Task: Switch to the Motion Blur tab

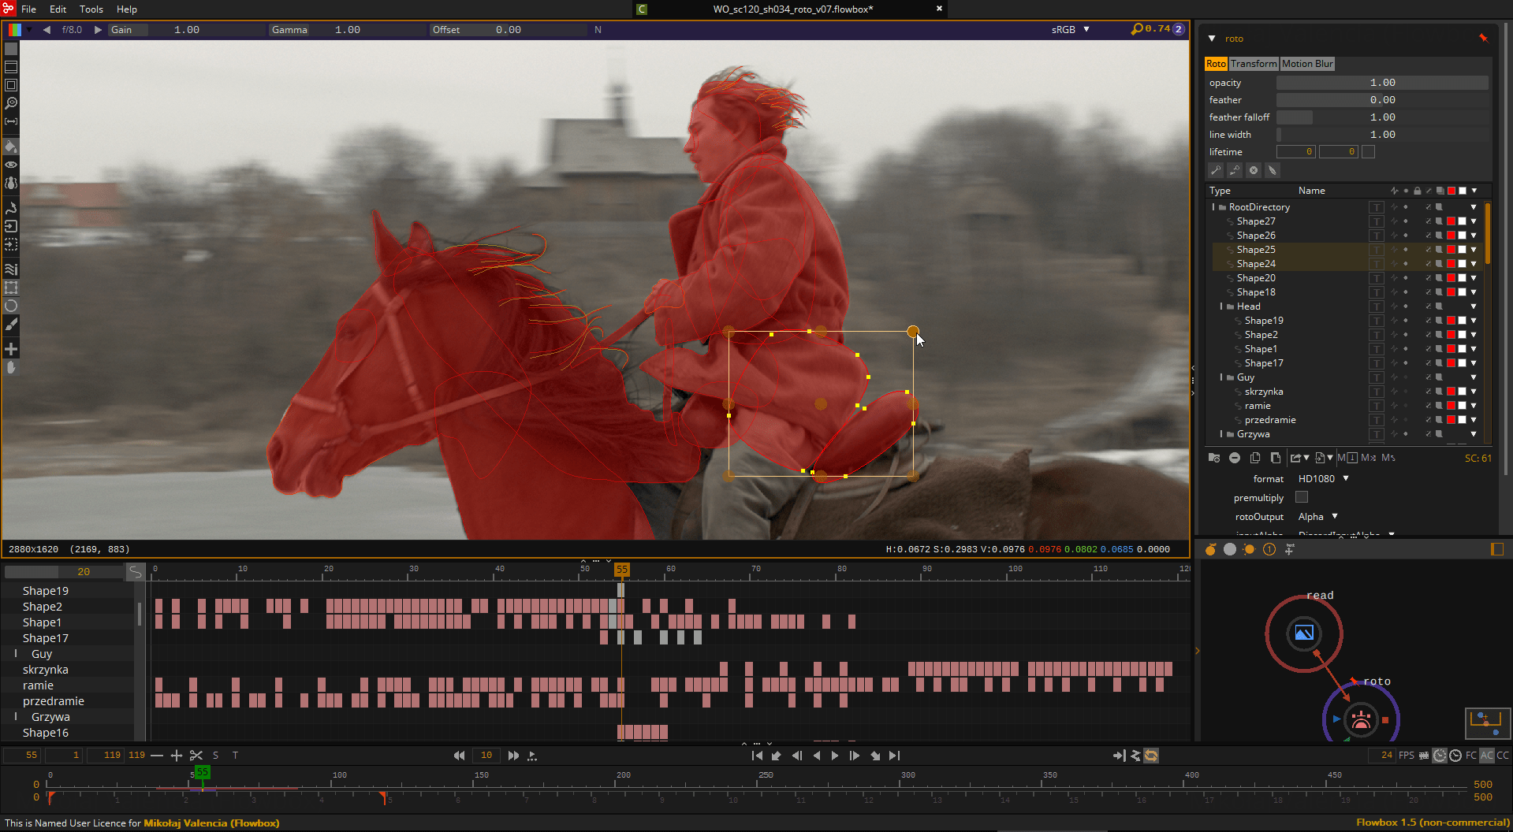Action: pyautogui.click(x=1306, y=64)
